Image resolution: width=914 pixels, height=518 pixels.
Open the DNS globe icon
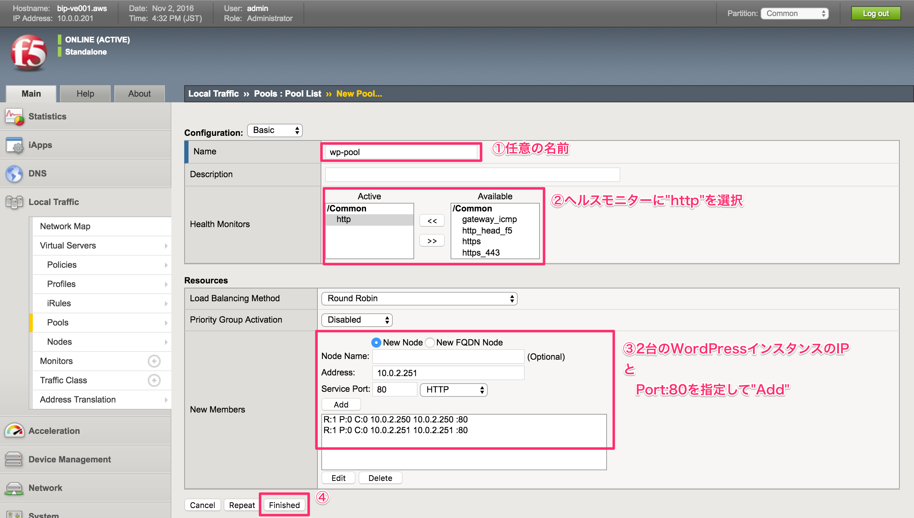coord(14,174)
